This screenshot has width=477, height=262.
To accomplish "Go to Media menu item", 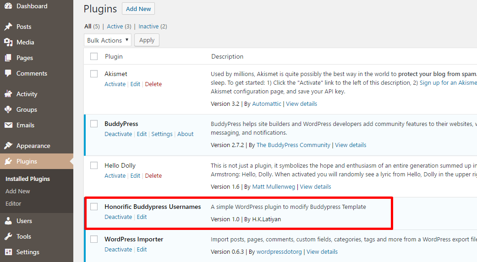I will (25, 42).
